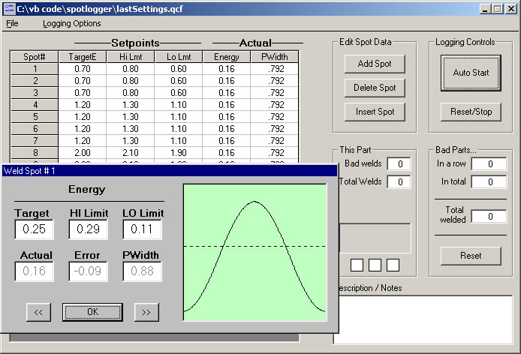The height and width of the screenshot is (354, 521).
Task: Maximize the spotlogger window
Action: [x=498, y=9]
